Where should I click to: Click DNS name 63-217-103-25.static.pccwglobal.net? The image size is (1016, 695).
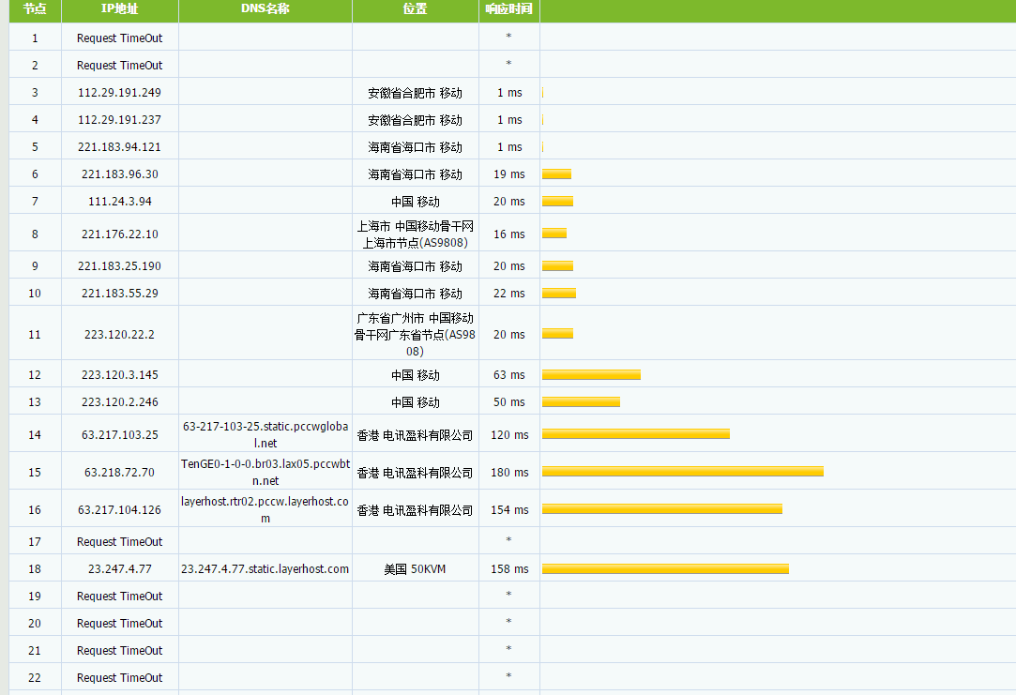pyautogui.click(x=265, y=434)
